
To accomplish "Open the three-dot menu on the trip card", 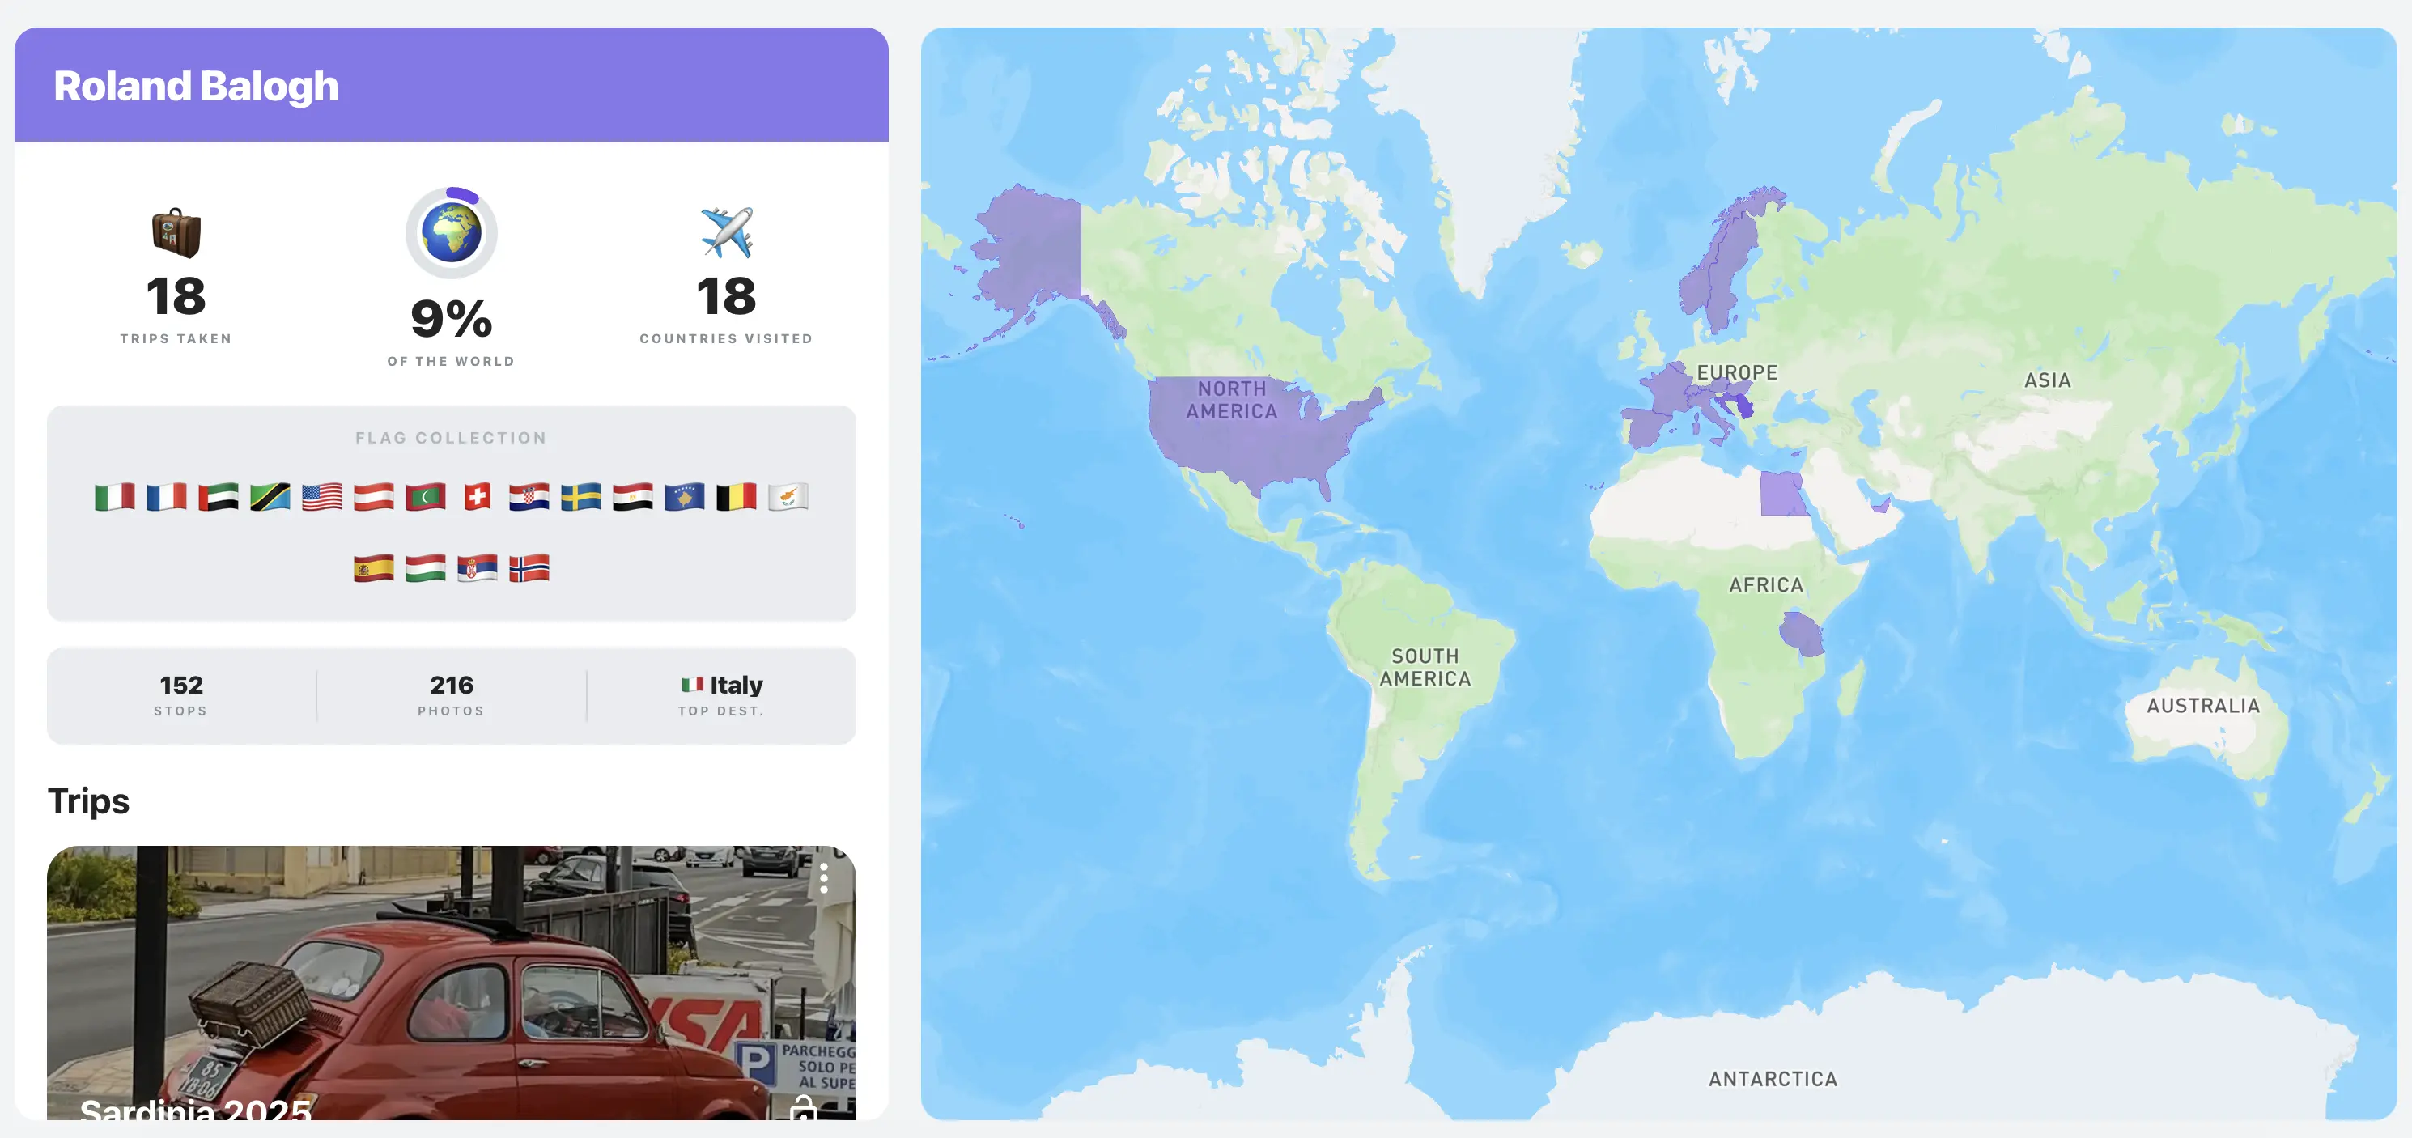I will tap(823, 878).
